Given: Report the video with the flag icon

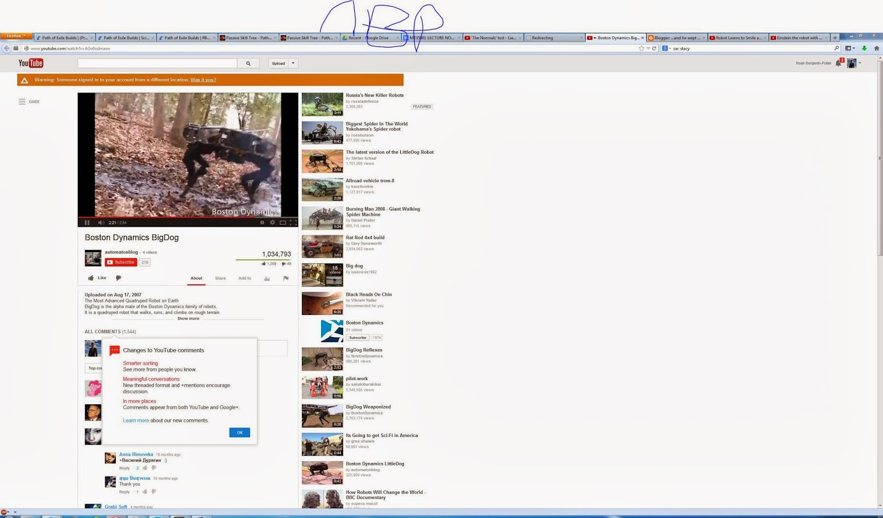Looking at the screenshot, I should (x=286, y=279).
